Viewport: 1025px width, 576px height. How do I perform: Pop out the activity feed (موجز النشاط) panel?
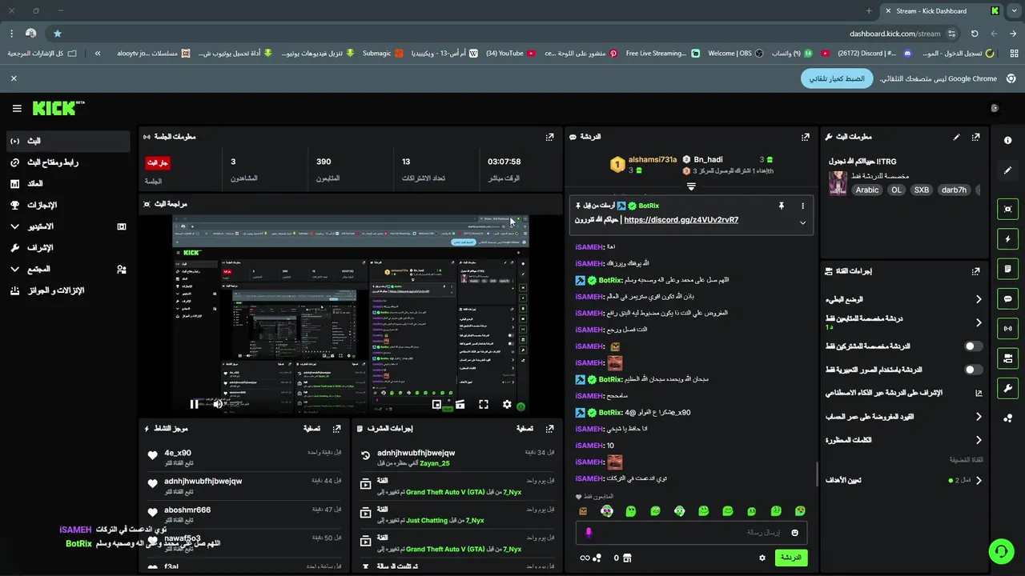(x=337, y=429)
